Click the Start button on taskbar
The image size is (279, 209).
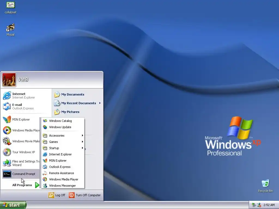pos(13,205)
